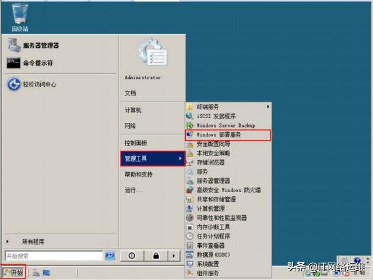Expand the 管理工具 submenu arrow
The image size is (373, 280).
coord(180,158)
